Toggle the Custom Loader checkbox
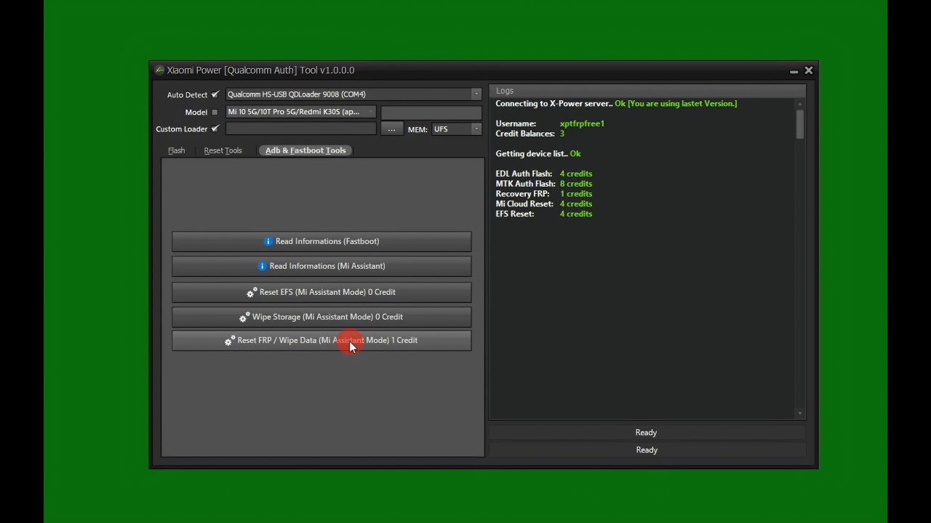The width and height of the screenshot is (931, 523). pyautogui.click(x=215, y=129)
